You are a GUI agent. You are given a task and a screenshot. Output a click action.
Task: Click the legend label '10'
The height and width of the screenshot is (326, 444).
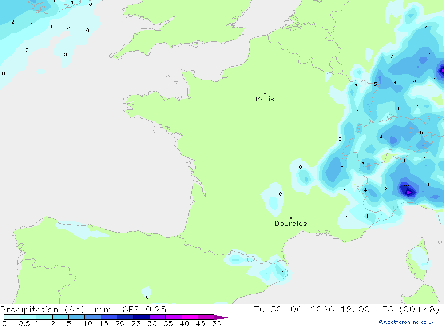pyautogui.click(x=88, y=323)
